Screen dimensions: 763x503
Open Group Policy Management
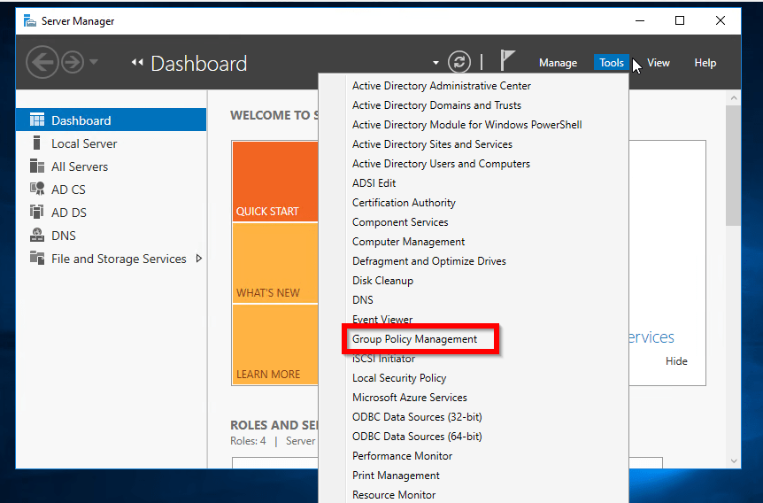[414, 339]
